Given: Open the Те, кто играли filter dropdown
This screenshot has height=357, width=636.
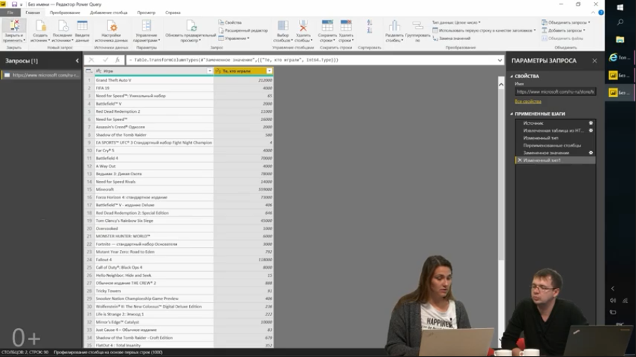Looking at the screenshot, I should coord(269,71).
